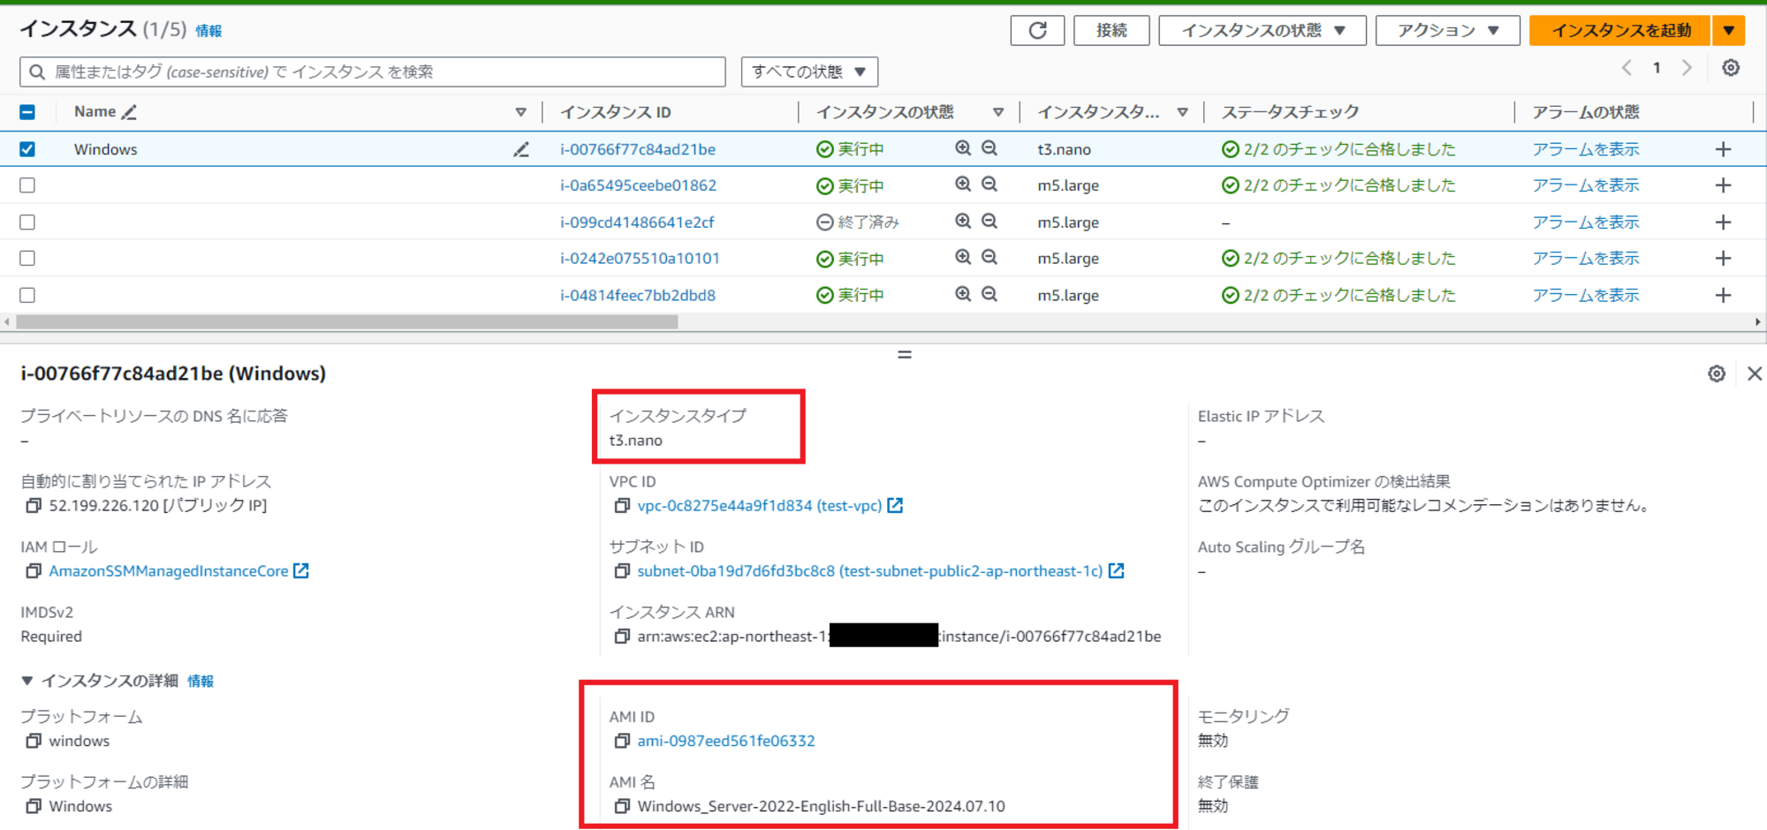Screen dimensions: 1767x830
Task: Go to next page arrow
Action: click(1687, 68)
